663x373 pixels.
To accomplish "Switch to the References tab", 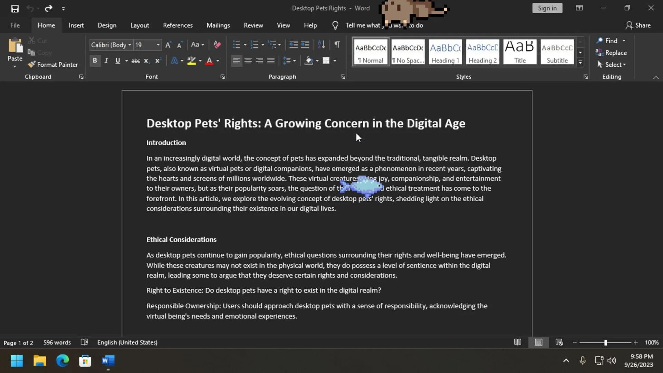I will [177, 25].
